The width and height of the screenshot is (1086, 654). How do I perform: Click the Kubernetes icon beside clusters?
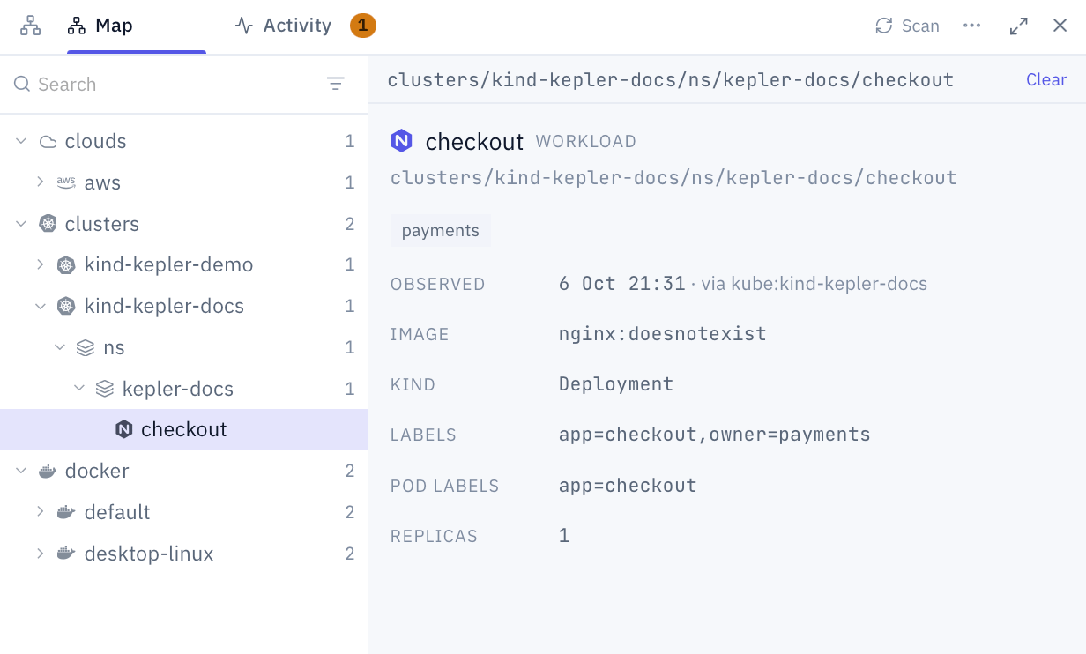48,224
